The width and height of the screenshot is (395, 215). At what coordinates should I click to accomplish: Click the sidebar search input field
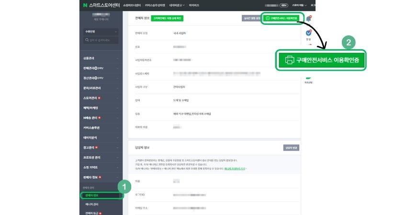[x=101, y=40]
